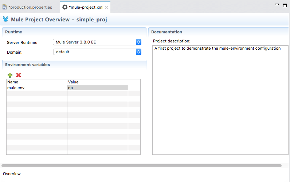Click the Mule logo icon in header

(x=5, y=19)
